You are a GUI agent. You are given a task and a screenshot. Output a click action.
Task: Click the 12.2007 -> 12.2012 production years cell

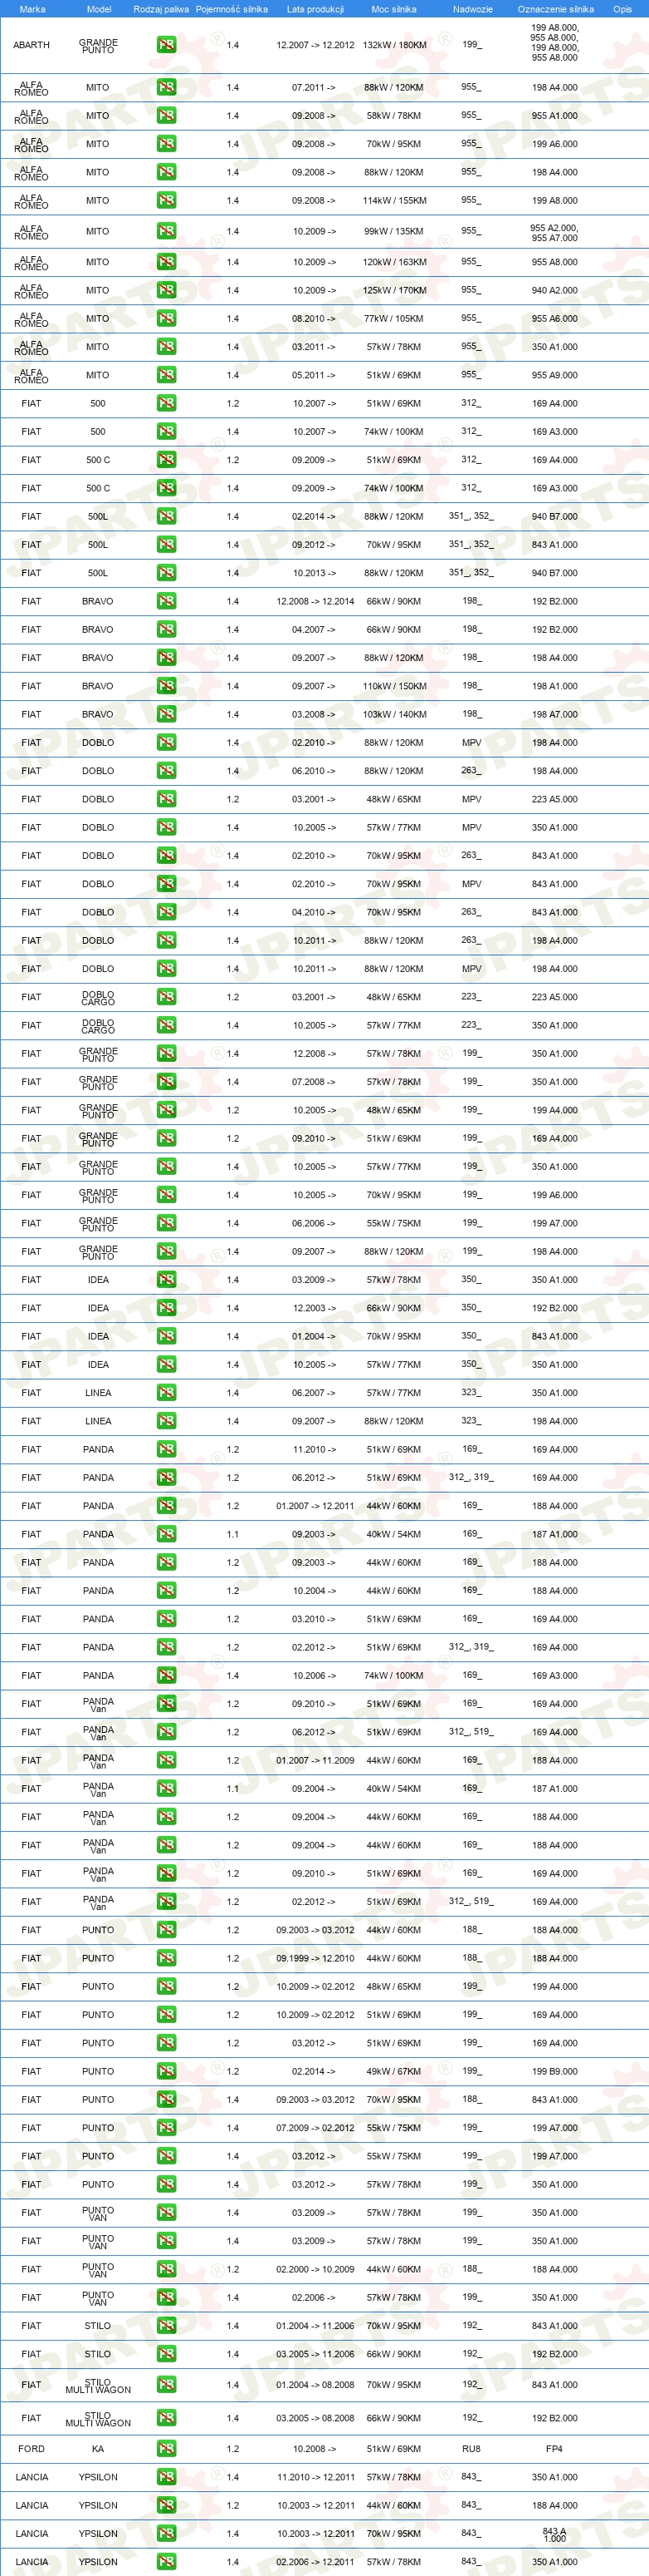pos(315,45)
